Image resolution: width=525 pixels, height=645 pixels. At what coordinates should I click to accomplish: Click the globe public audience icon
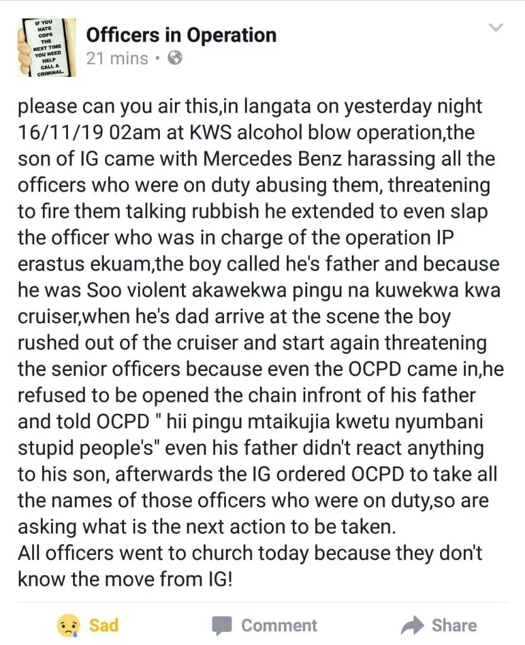click(175, 59)
